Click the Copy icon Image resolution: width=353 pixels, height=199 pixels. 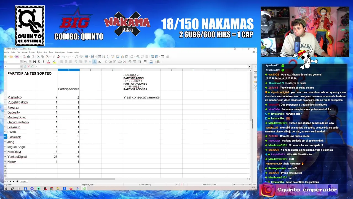click(43, 57)
